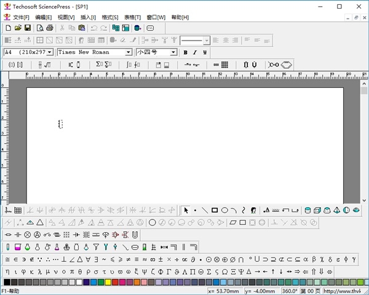This screenshot has height=295, width=369.
Task: Click the 帮助[H] menu
Action: point(180,17)
